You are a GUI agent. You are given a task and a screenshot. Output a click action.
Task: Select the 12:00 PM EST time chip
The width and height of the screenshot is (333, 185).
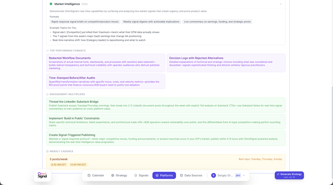(78, 165)
